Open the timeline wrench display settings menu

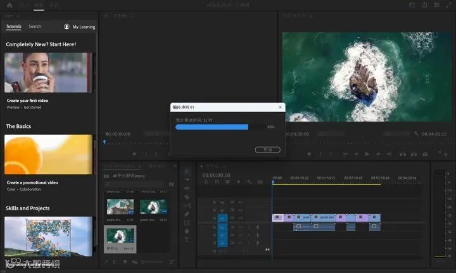pos(250,182)
